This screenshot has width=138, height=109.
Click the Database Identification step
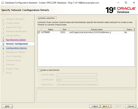tap(17, 32)
